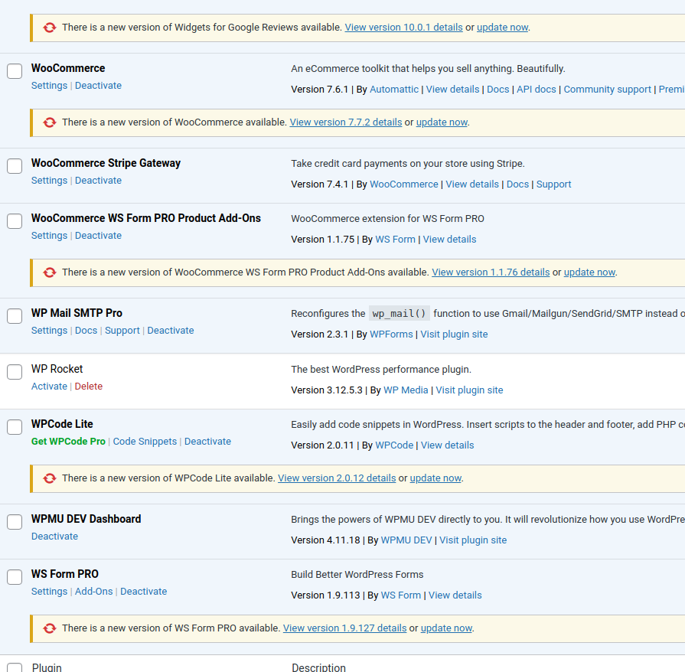Toggle the WooCommerce Stripe Gateway checkbox
Image resolution: width=685 pixels, height=672 pixels.
15,166
